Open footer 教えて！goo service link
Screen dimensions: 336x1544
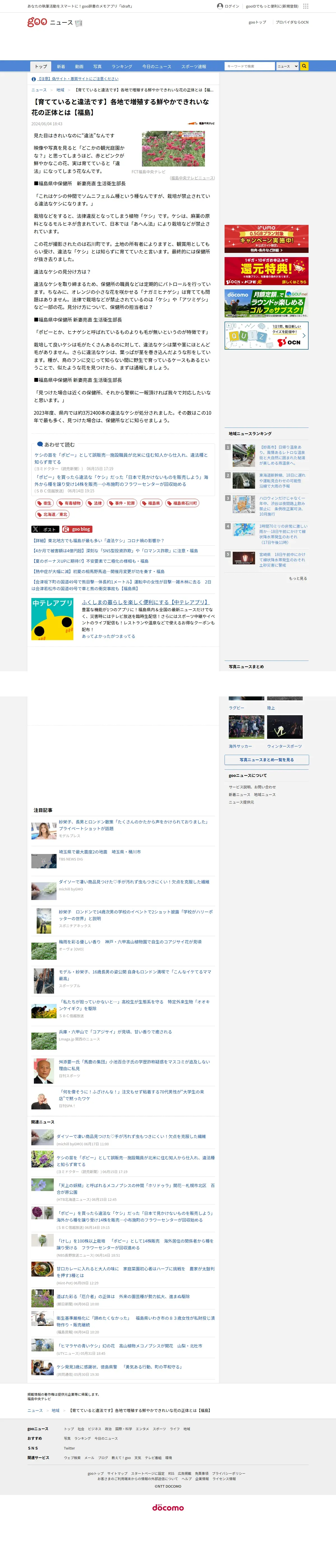pos(120,1458)
